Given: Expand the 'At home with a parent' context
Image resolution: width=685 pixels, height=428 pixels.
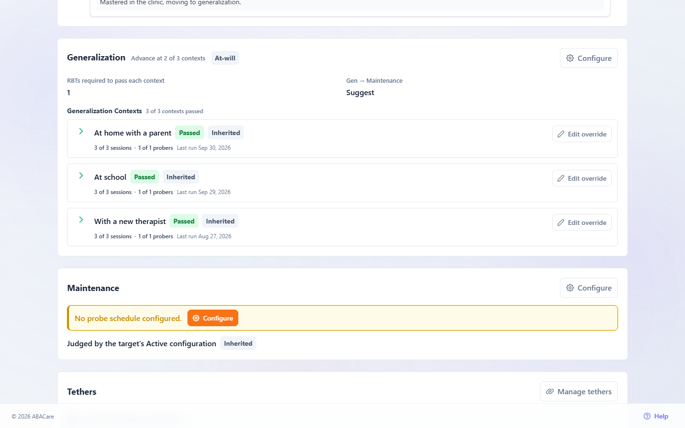Looking at the screenshot, I should 81,131.
